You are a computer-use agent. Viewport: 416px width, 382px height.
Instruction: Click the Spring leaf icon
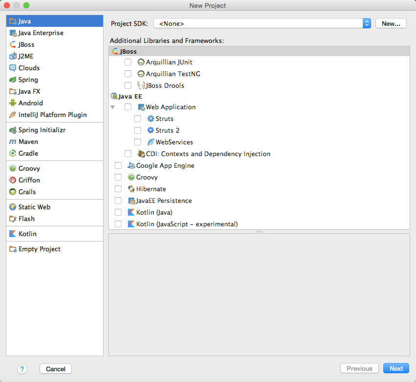pyautogui.click(x=13, y=80)
